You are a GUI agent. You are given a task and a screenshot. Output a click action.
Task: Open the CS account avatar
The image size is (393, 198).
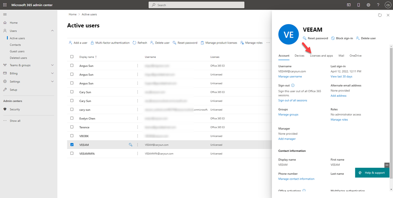click(388, 5)
